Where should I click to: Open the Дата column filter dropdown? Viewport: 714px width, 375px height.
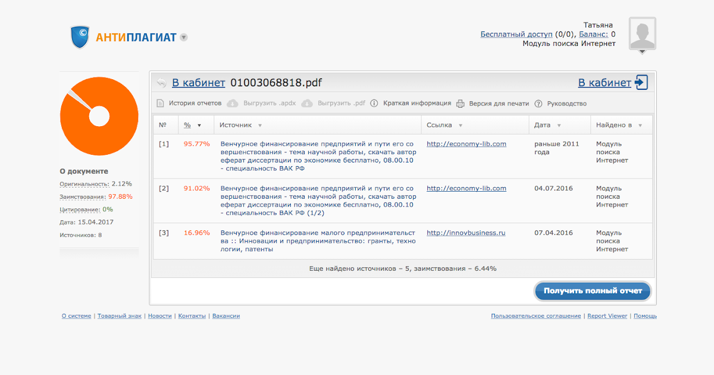pos(559,126)
